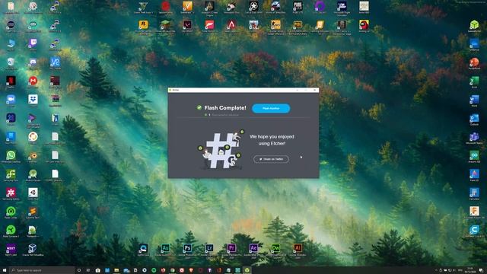Open the Outlook desktop shortcut
The height and width of the screenshot is (274, 487).
tap(474, 119)
